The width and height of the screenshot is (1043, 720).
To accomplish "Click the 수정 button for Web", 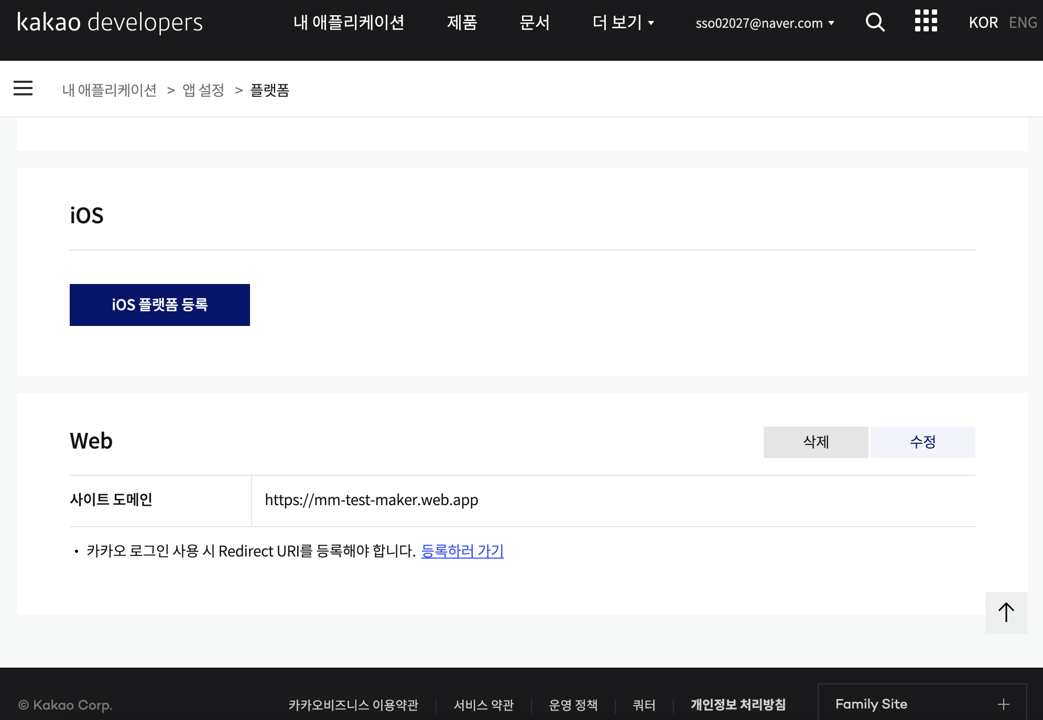I will coord(922,442).
